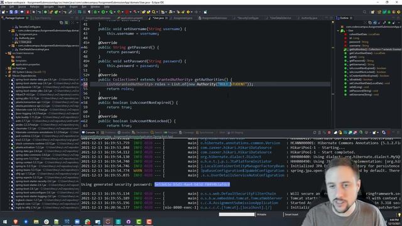Image resolution: width=402 pixels, height=226 pixels.
Task: Toggle Scroll Lock in the Console toolbar
Action: click(x=340, y=132)
